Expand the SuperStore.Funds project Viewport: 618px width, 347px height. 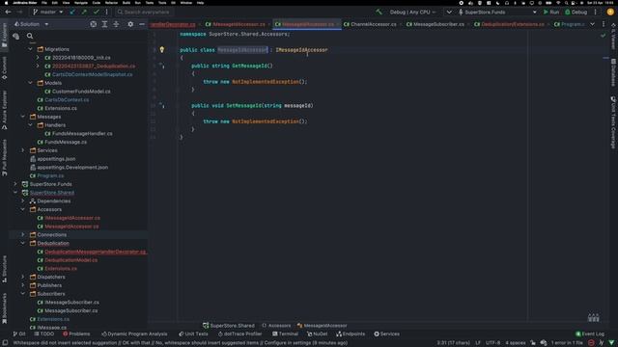(x=15, y=184)
